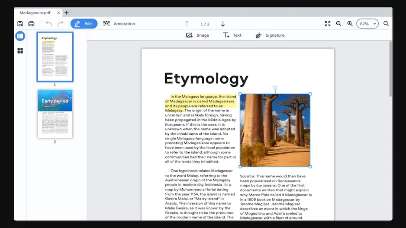This screenshot has height=228, width=406.
Task: Click the Save icon in toolbar
Action: (20, 24)
